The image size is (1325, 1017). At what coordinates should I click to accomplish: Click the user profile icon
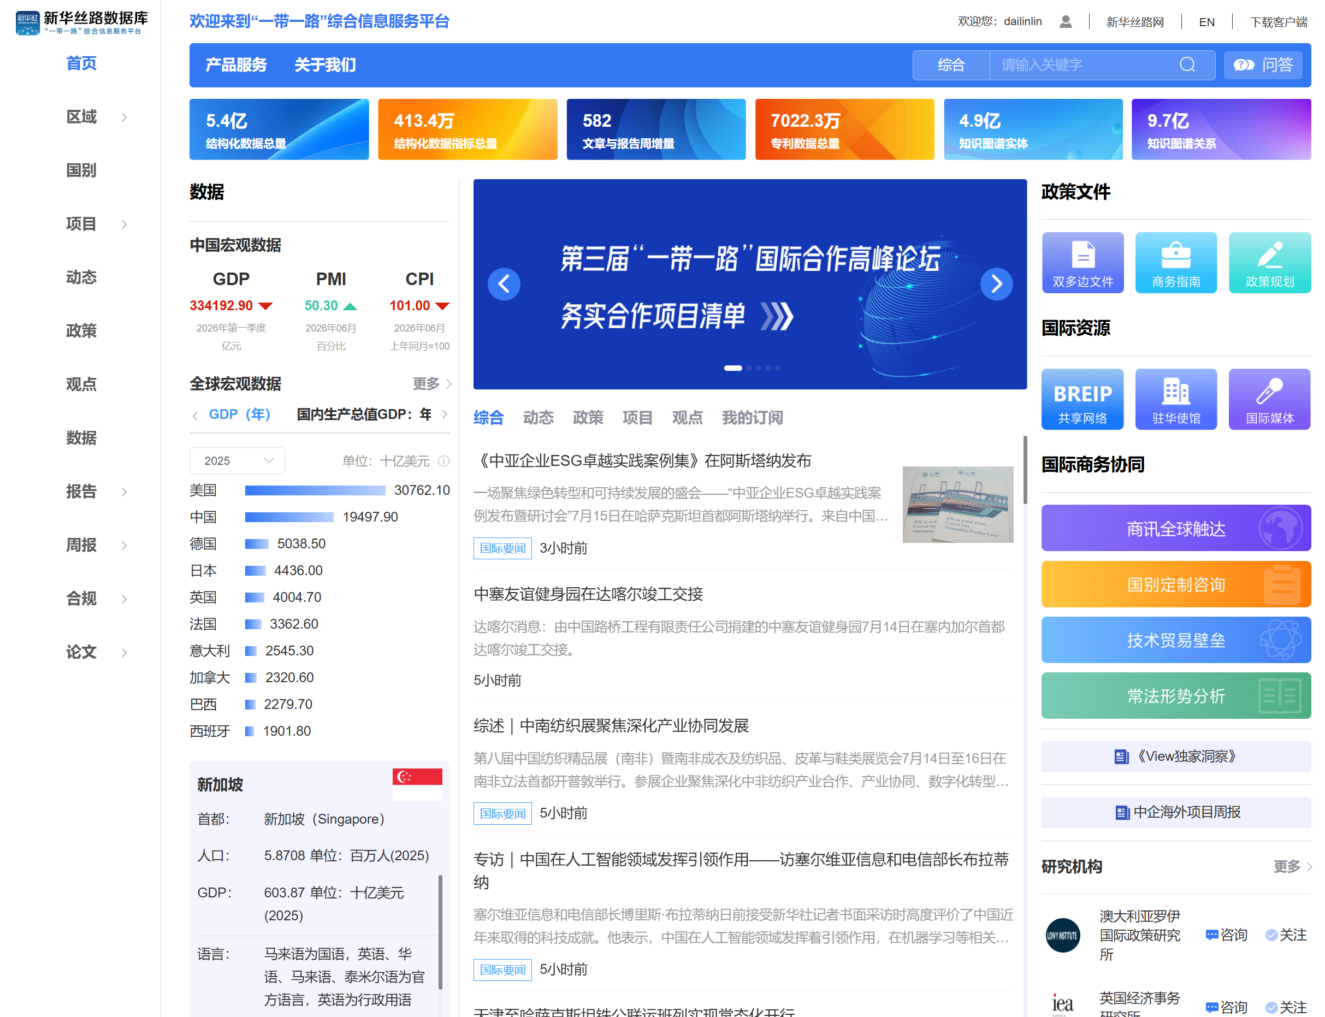coord(1066,22)
